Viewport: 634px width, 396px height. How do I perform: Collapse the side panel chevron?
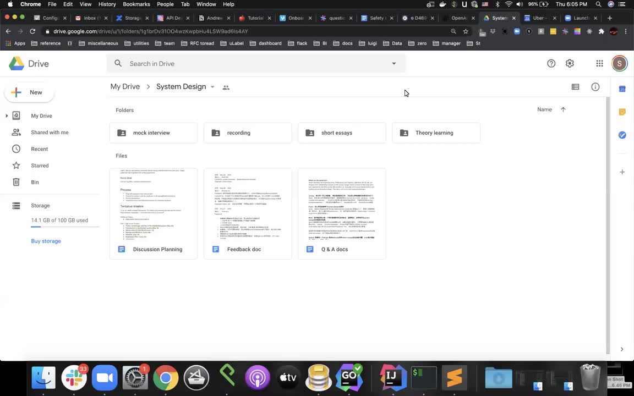pos(622,349)
